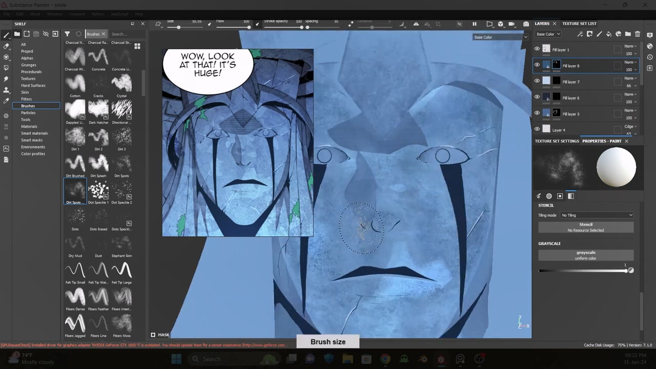The height and width of the screenshot is (369, 656).
Task: Hide Fill layer 6
Action: pyautogui.click(x=537, y=97)
